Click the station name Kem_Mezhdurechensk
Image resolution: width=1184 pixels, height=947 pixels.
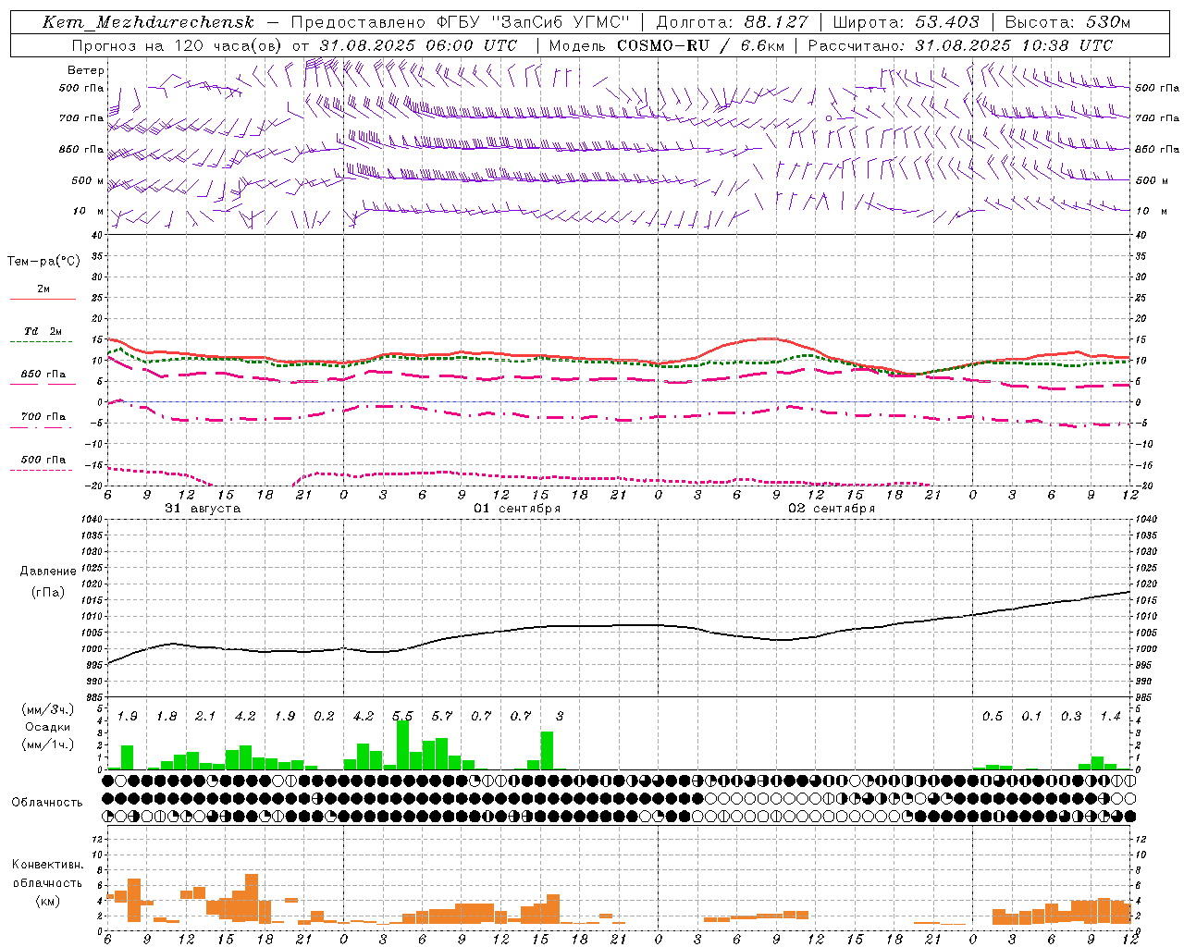[x=148, y=22]
